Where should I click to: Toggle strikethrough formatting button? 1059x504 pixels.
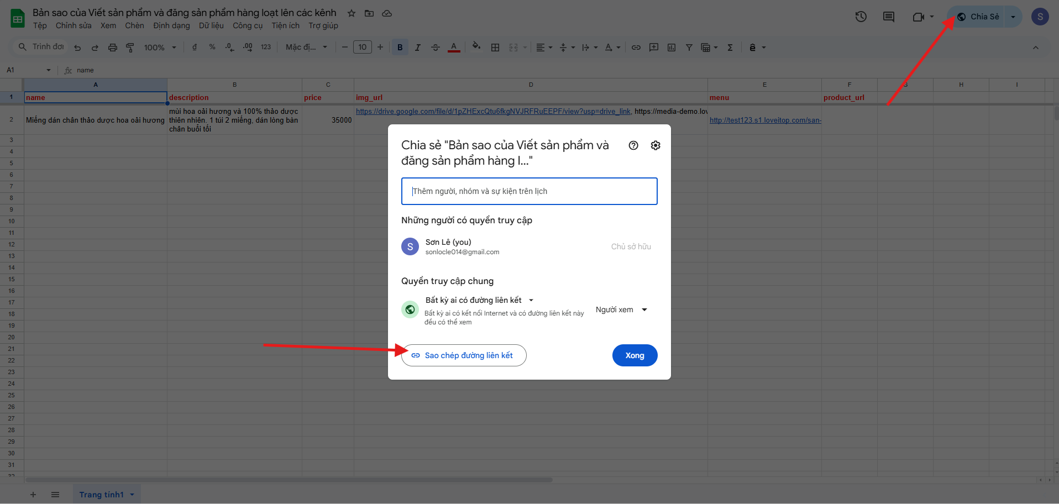(x=436, y=48)
